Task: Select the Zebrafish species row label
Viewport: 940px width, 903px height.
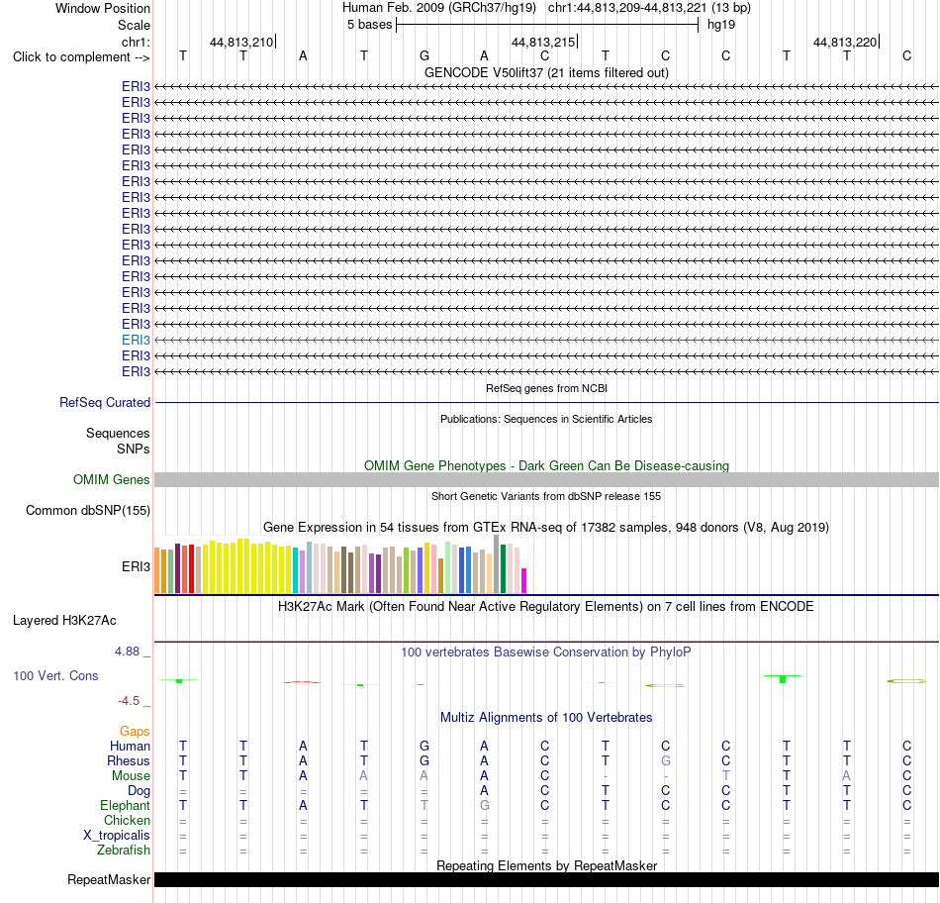Action: point(124,851)
